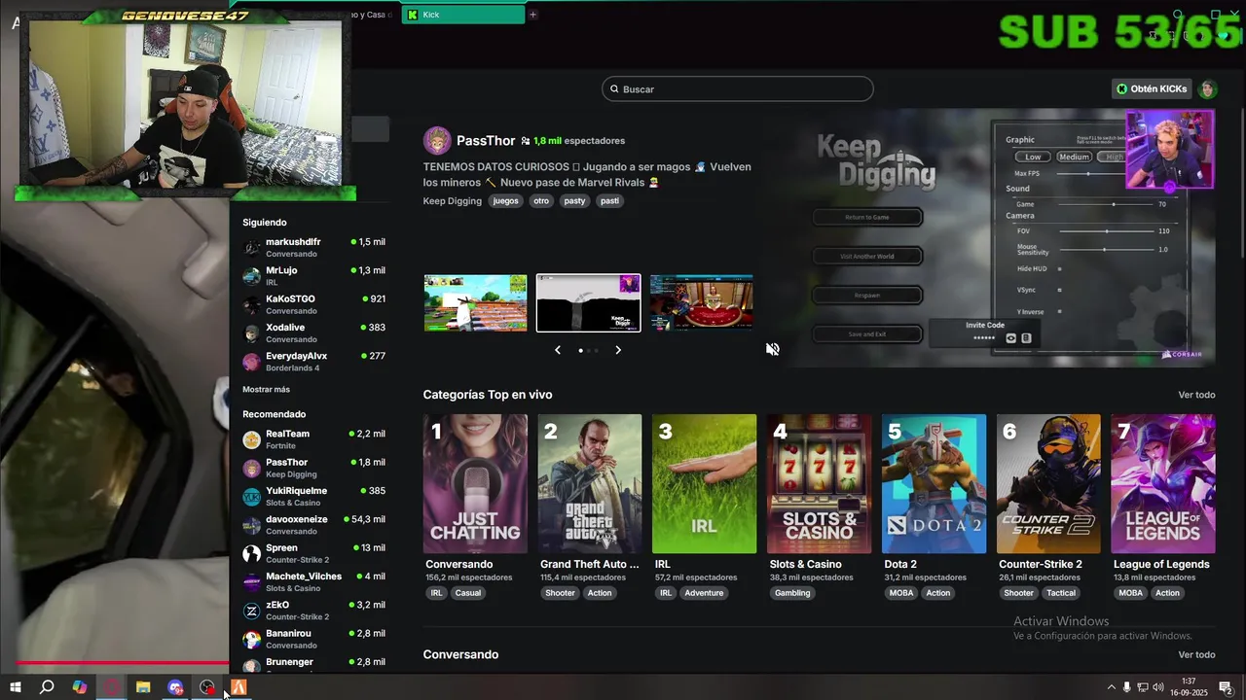Open the Brunenger channel row

(x=313, y=664)
